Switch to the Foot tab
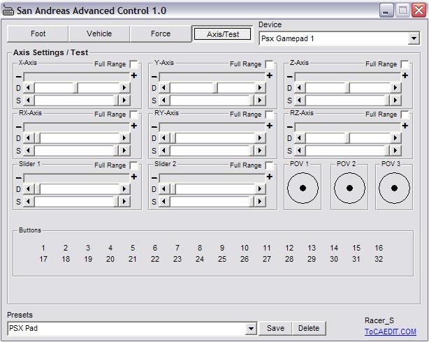The width and height of the screenshot is (429, 342). click(38, 34)
